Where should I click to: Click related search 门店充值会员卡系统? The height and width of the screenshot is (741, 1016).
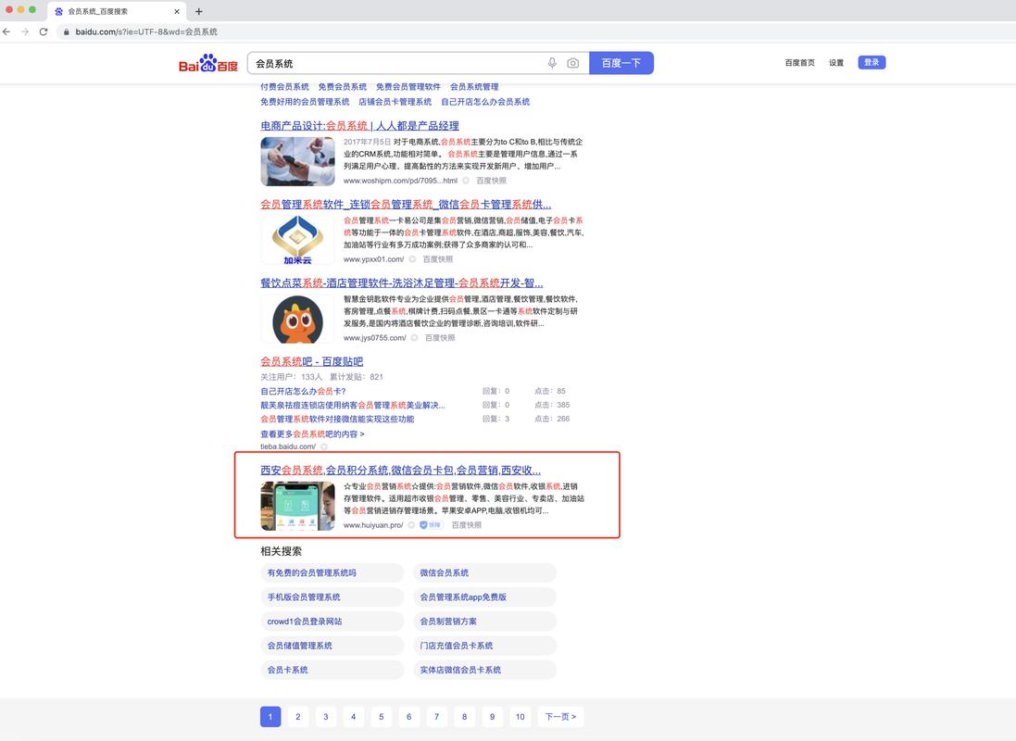pos(484,646)
